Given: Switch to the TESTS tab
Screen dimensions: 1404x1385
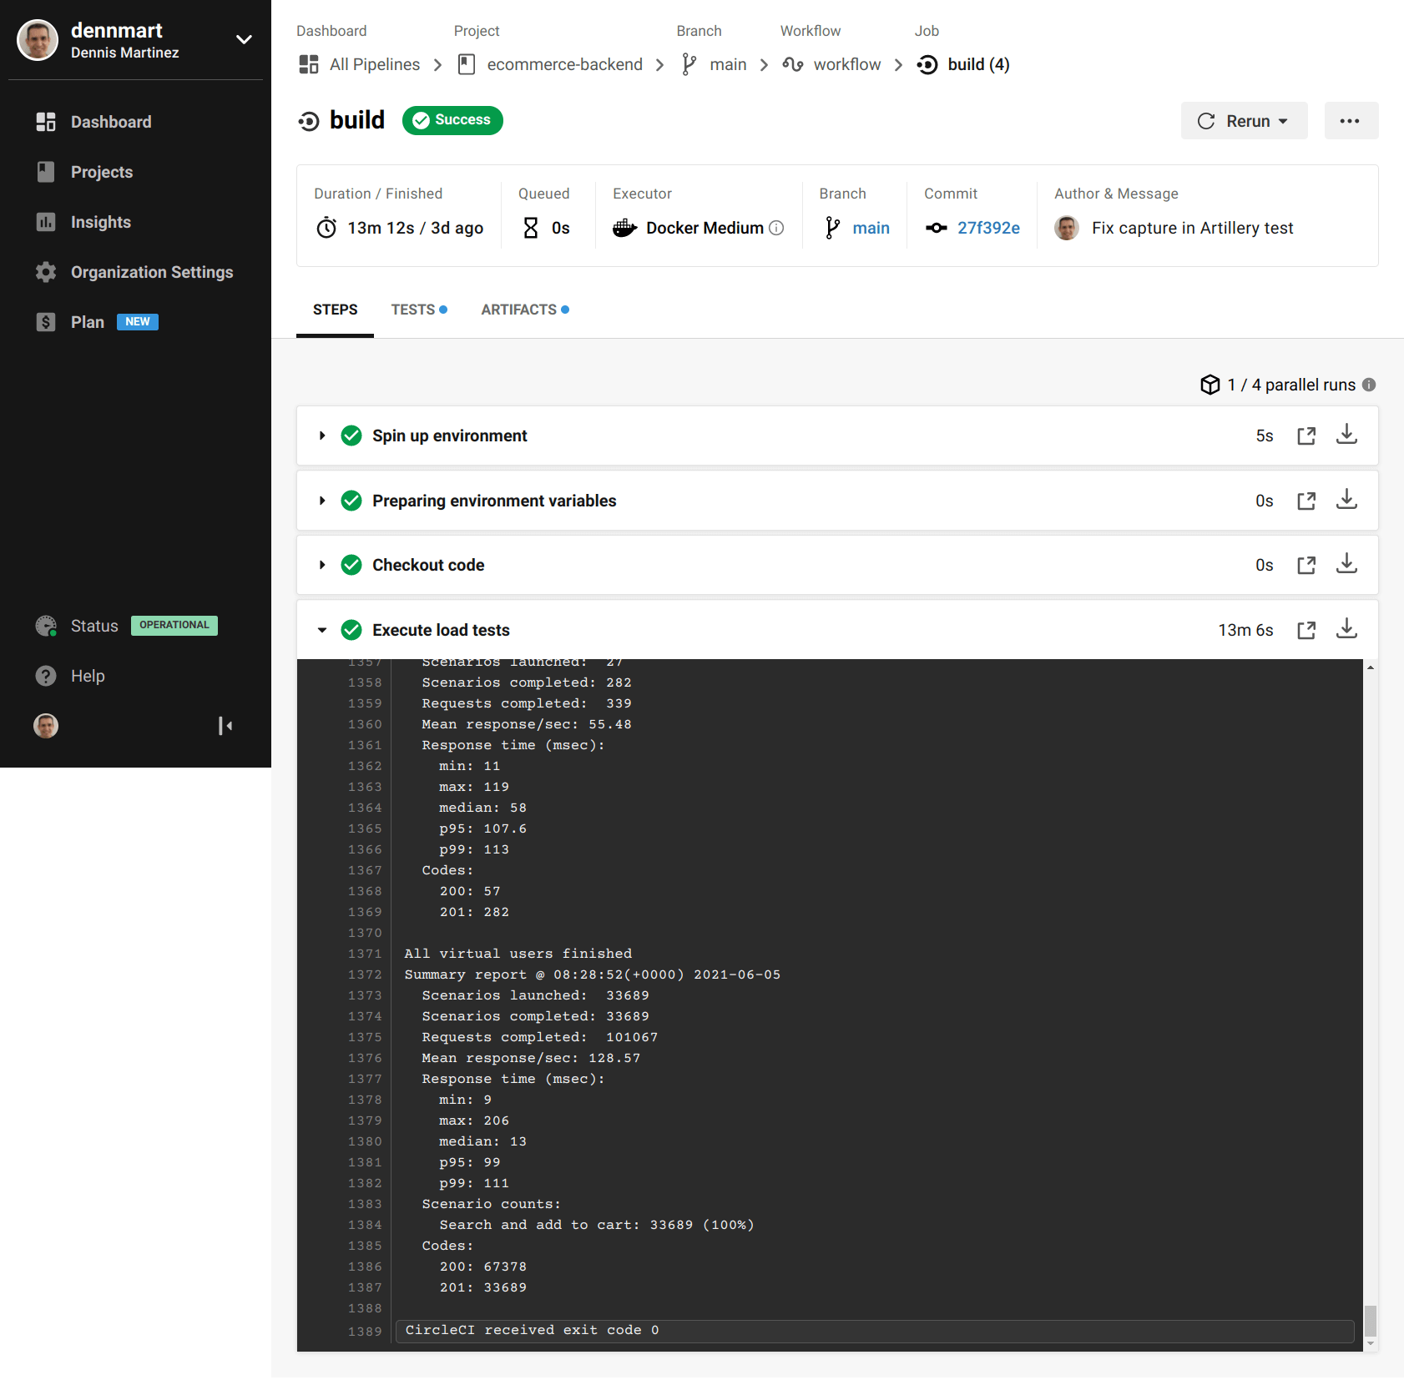Looking at the screenshot, I should pos(412,310).
